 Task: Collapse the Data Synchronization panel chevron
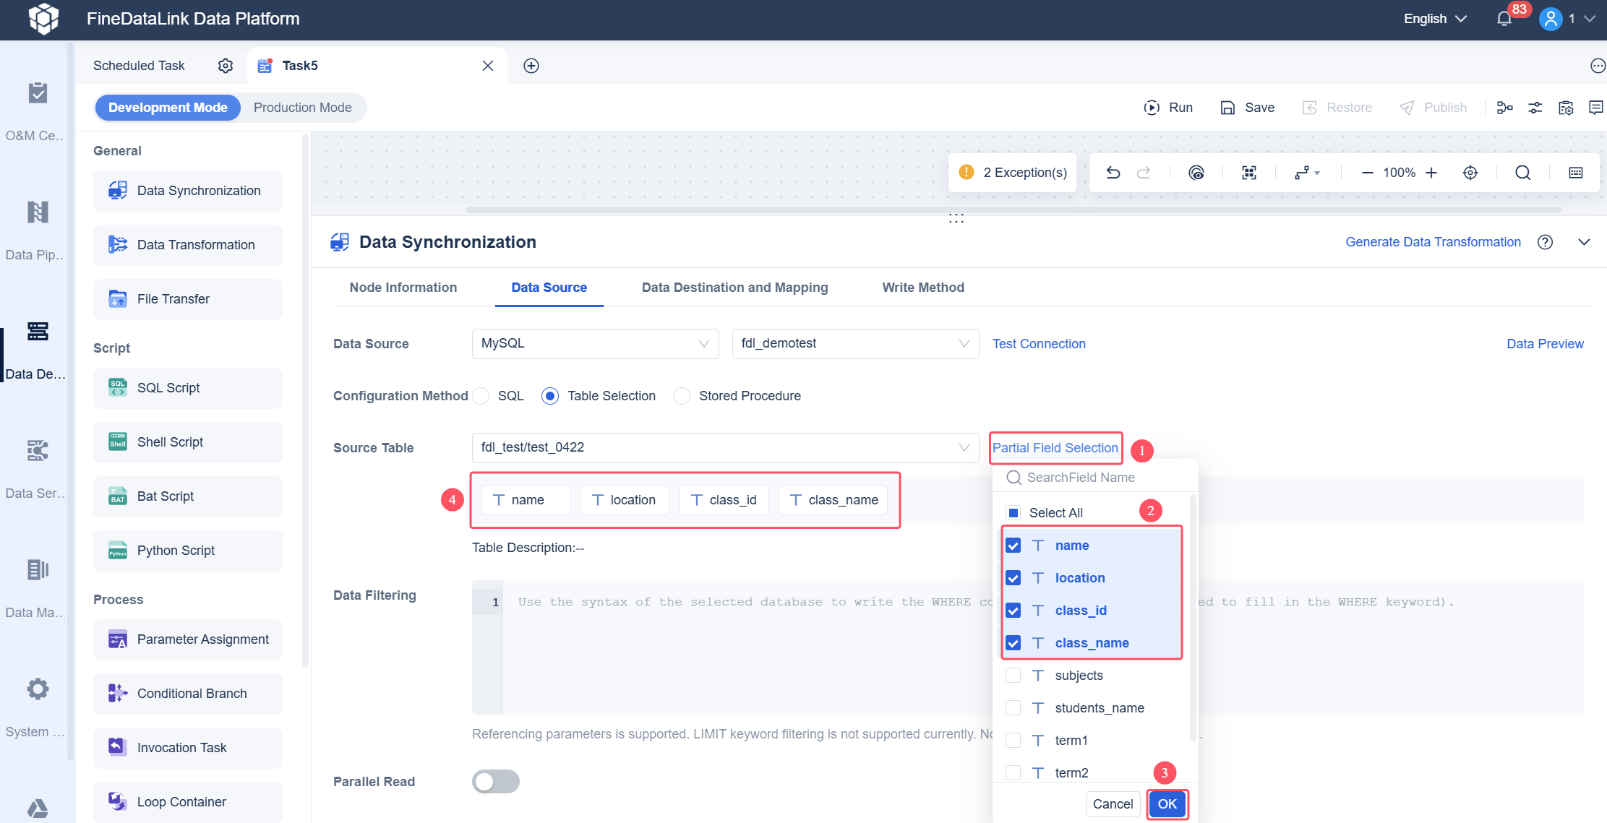[1584, 242]
